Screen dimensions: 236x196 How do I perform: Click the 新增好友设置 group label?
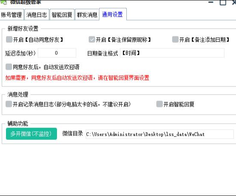23,29
